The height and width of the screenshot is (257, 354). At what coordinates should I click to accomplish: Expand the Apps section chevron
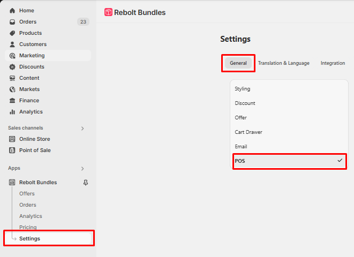(x=82, y=169)
